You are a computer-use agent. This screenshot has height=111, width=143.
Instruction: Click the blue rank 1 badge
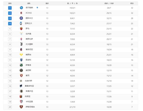tap(10, 8)
